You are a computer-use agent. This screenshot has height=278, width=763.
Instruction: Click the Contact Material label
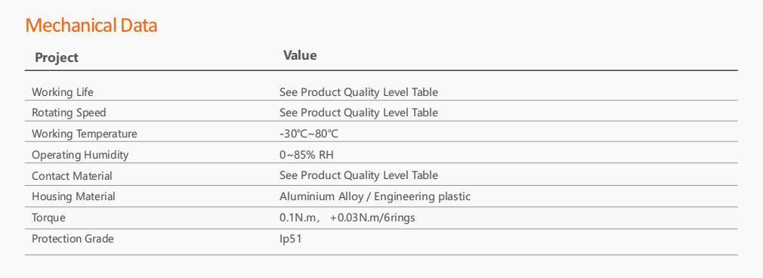pyautogui.click(x=72, y=176)
